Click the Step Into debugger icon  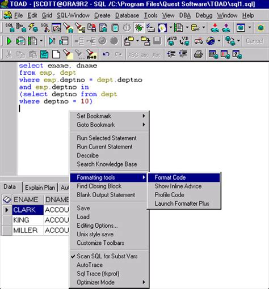point(52,41)
